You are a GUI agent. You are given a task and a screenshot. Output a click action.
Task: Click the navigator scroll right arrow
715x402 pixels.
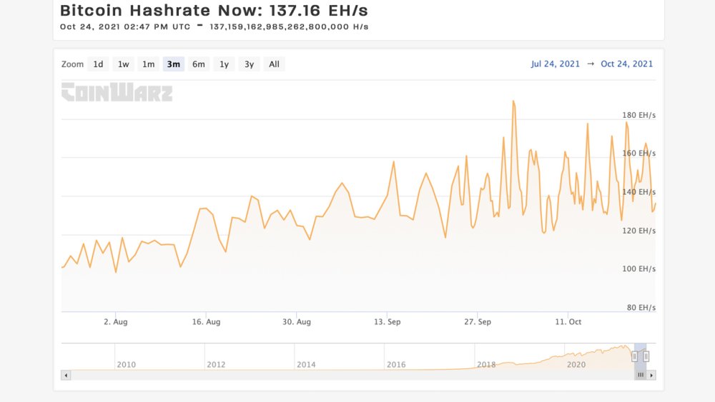[x=651, y=375]
